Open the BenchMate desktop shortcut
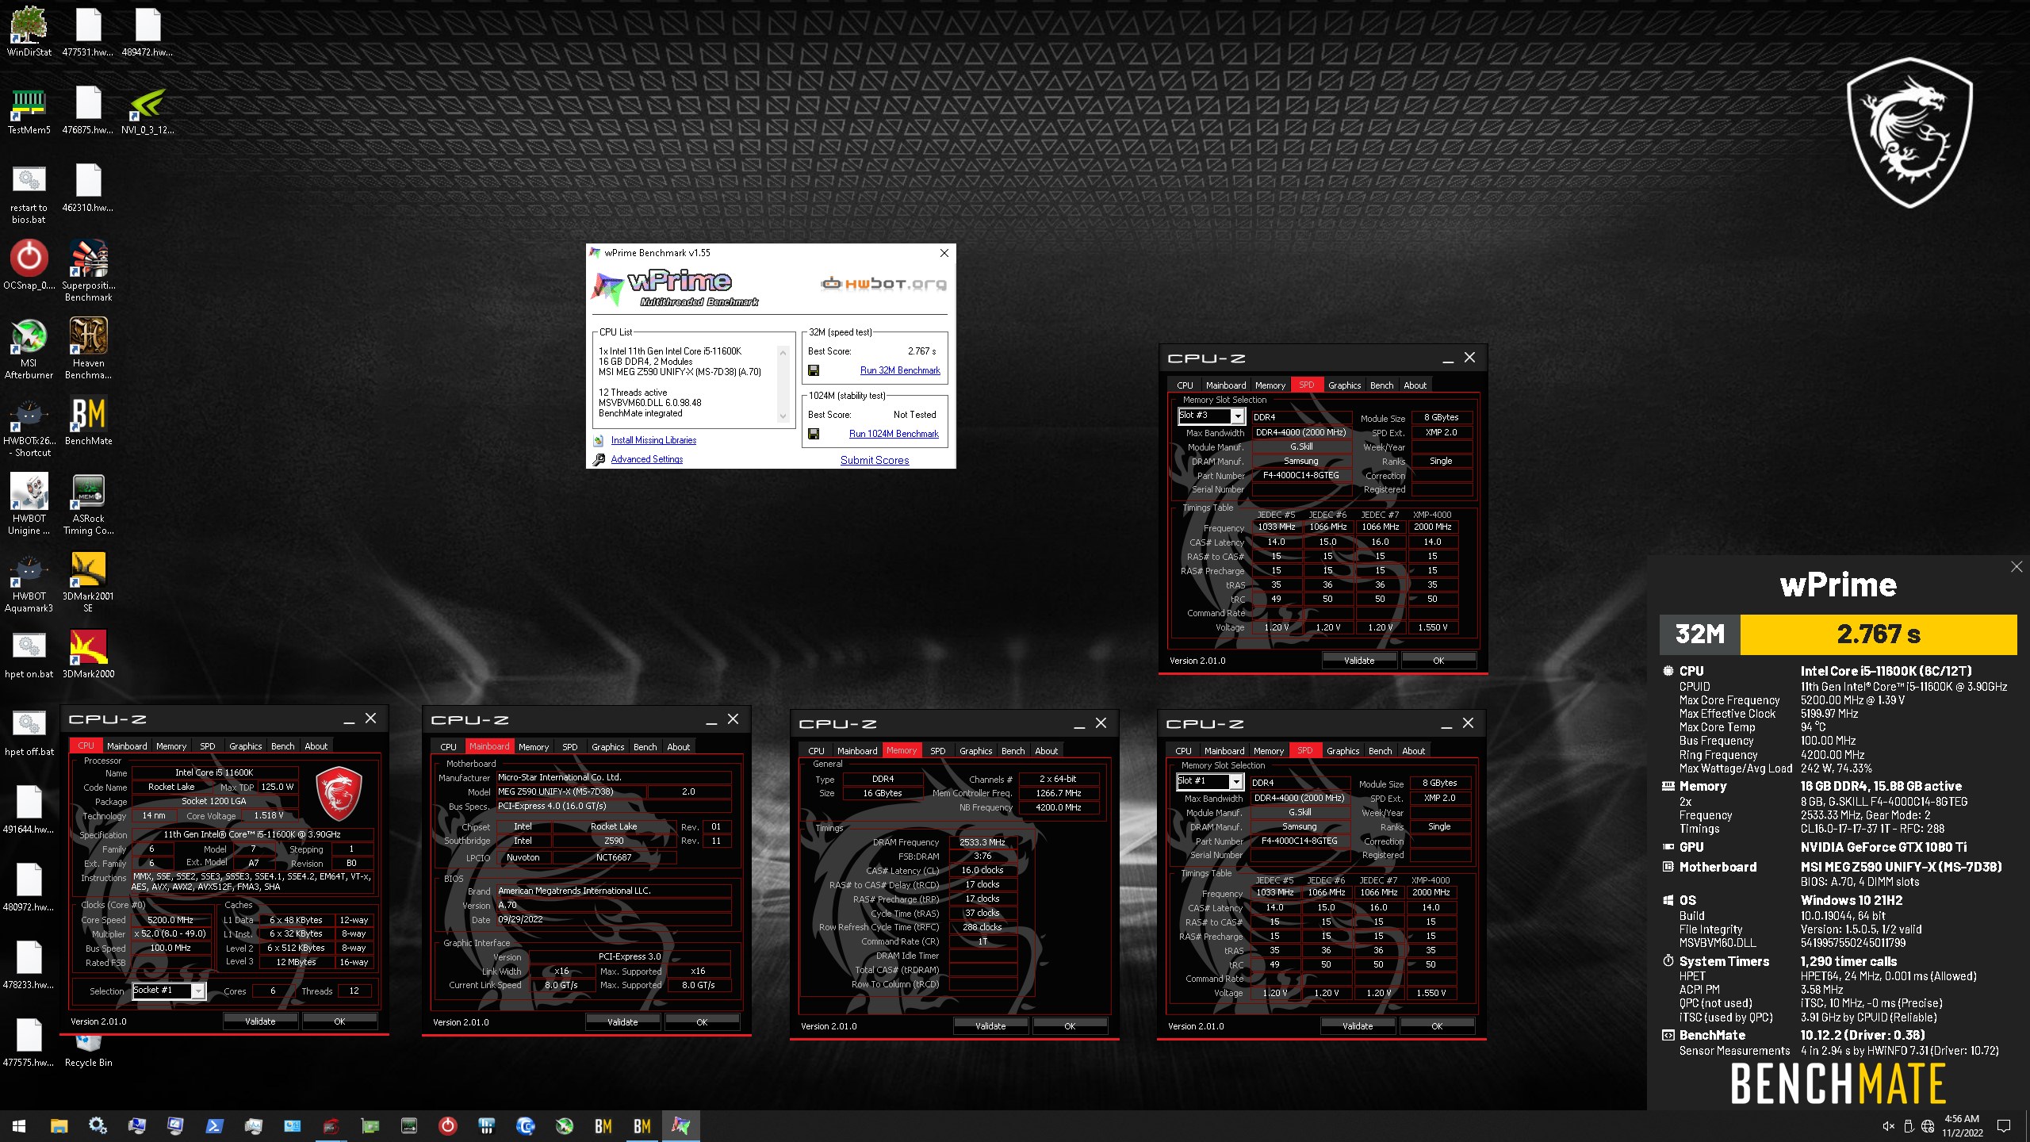 pyautogui.click(x=89, y=420)
